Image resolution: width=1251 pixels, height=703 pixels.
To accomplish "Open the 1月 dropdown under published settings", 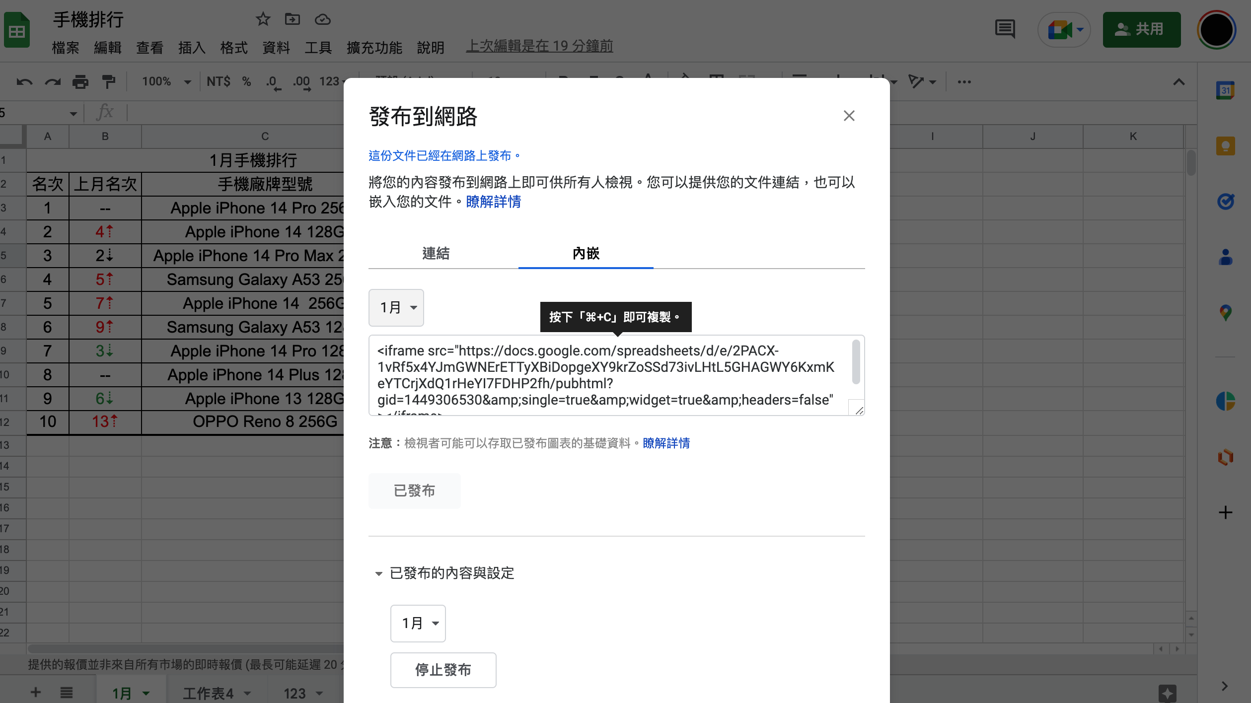I will click(x=418, y=624).
